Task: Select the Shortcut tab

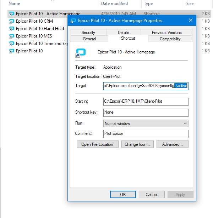Action: [x=128, y=38]
